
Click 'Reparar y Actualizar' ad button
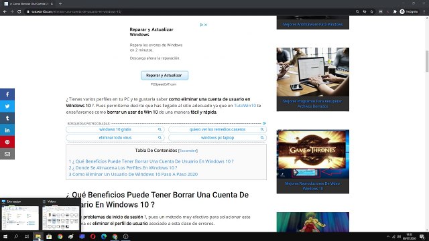point(164,76)
